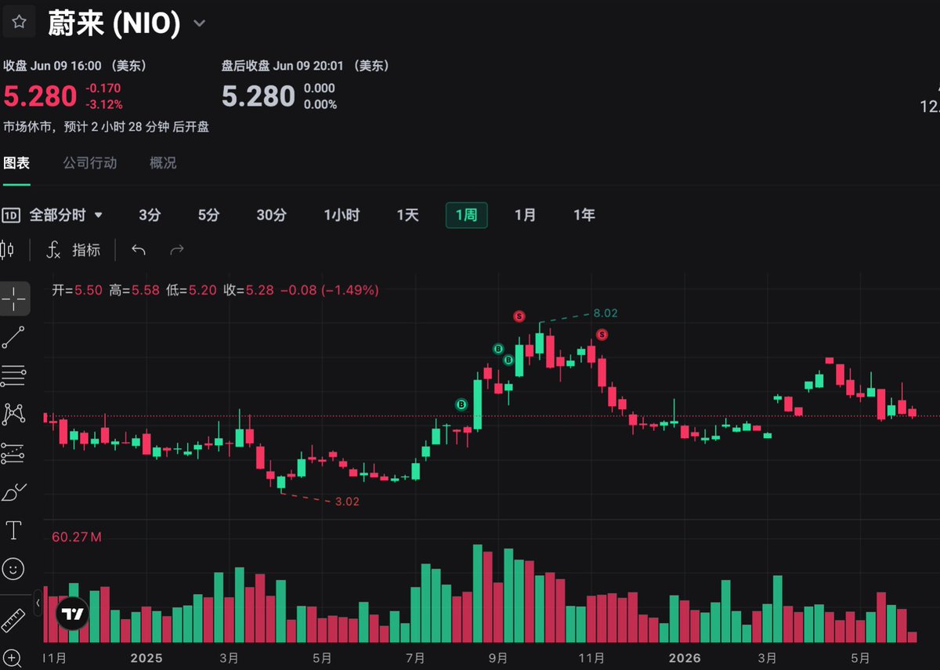Select the 1小时 interval
This screenshot has height=670, width=940.
click(x=342, y=215)
